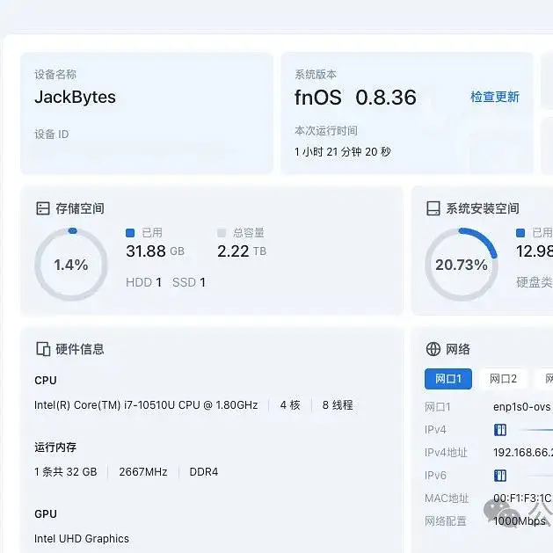Screen dimensions: 553x553
Task: Click the GPU label
Action: [46, 513]
